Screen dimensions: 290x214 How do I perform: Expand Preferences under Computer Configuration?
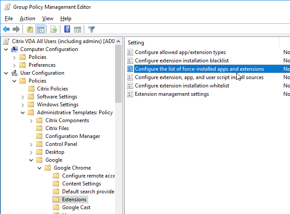point(15,65)
